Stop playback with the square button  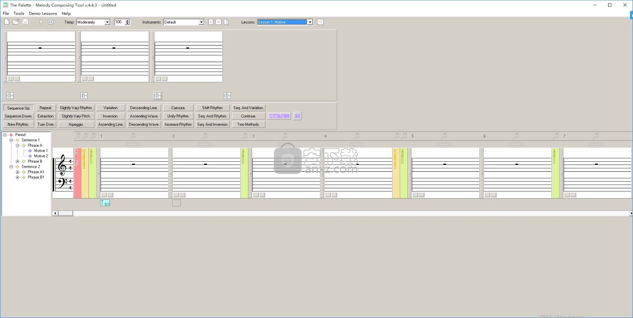51,22
